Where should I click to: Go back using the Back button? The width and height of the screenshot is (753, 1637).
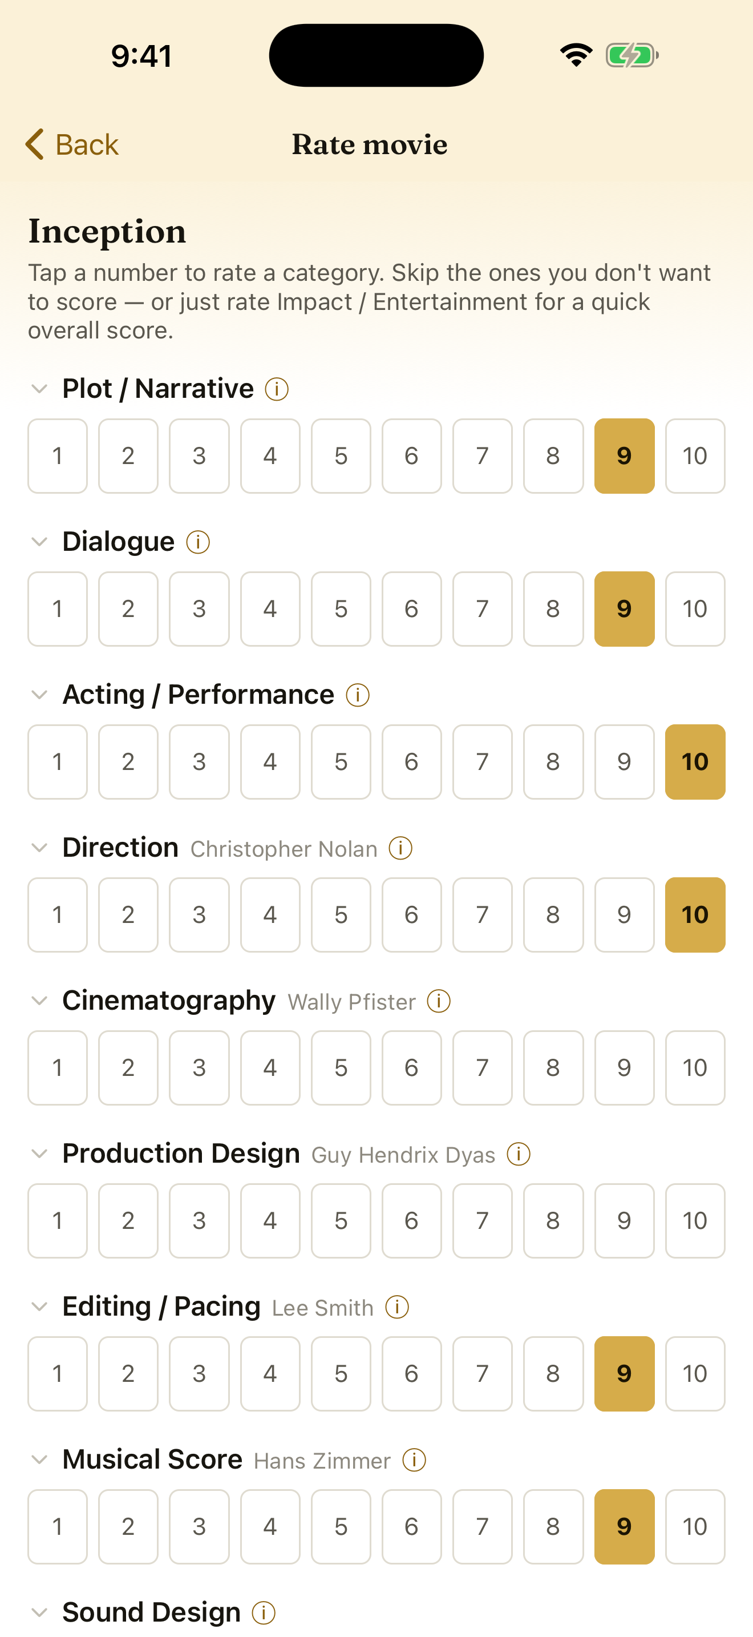pyautogui.click(x=72, y=144)
